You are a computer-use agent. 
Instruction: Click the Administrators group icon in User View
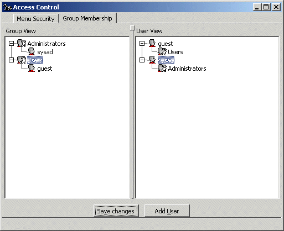[x=162, y=68]
